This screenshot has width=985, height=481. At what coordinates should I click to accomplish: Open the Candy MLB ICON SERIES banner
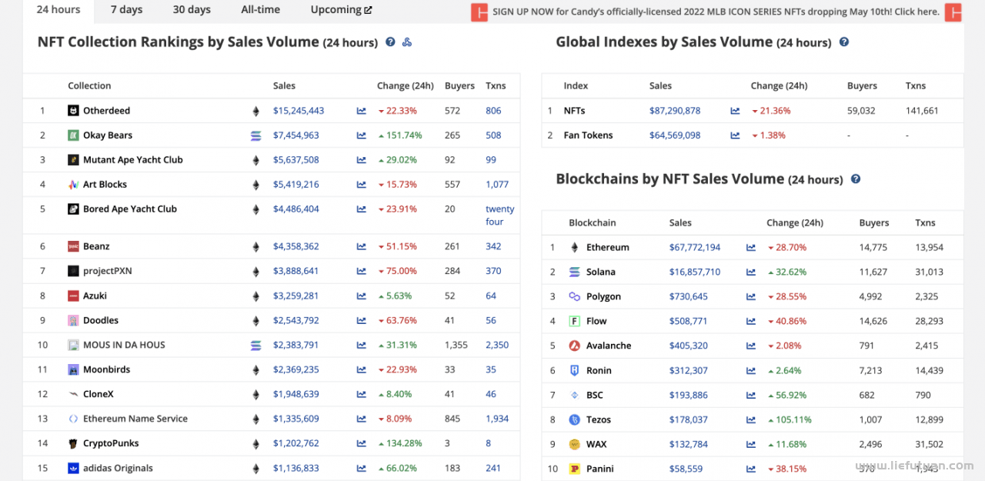(716, 12)
